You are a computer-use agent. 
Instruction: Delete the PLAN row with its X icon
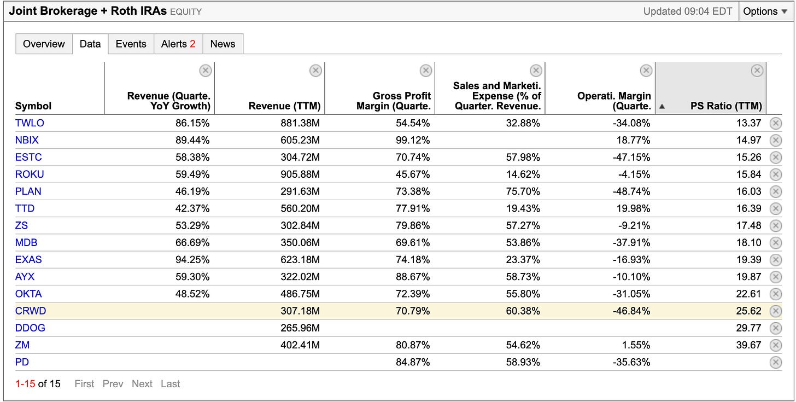pyautogui.click(x=775, y=191)
